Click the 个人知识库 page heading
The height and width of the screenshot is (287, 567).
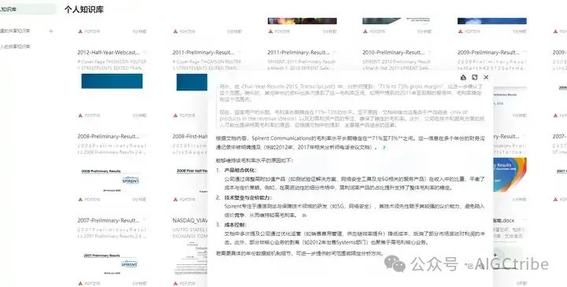[x=84, y=9]
